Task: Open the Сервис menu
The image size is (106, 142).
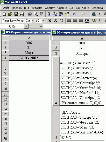Action: [x=62, y=8]
